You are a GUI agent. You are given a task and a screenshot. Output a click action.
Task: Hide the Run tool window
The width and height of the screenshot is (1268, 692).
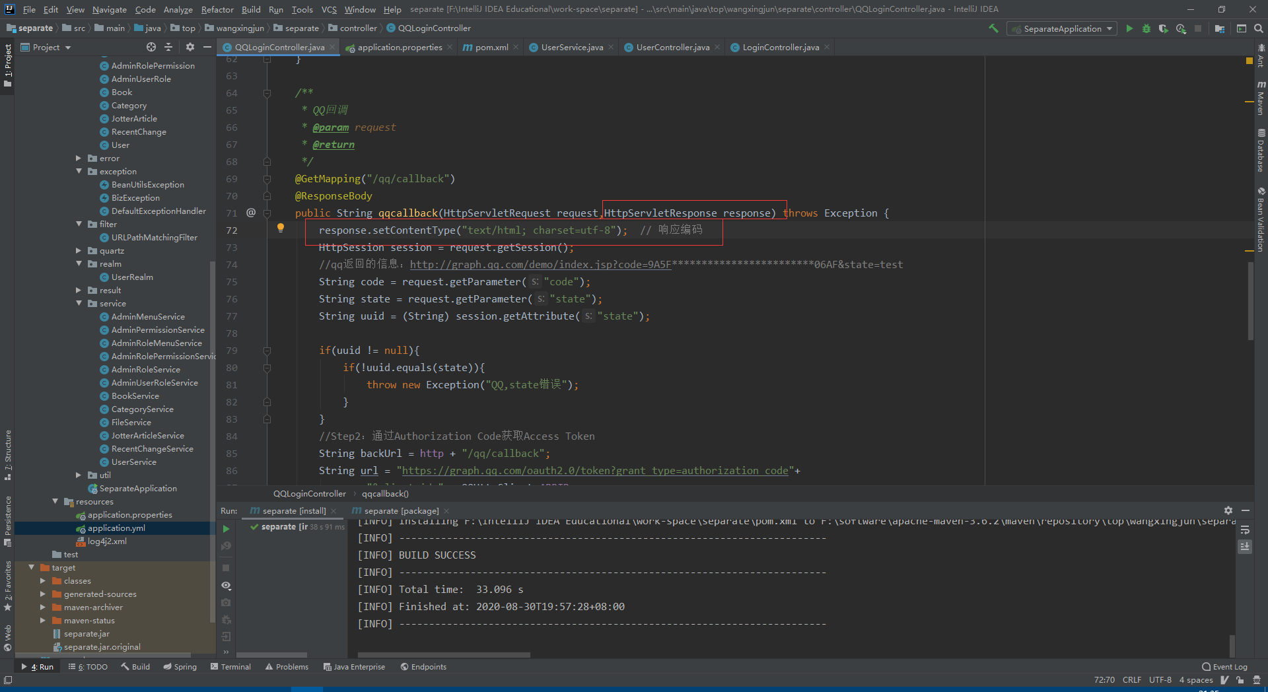click(1246, 510)
